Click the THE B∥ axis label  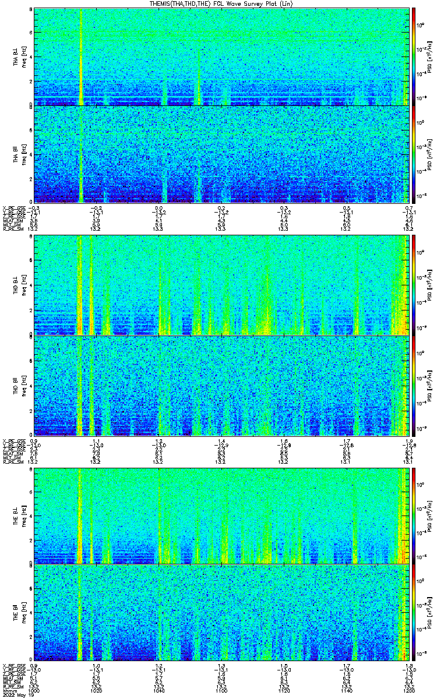(16, 613)
